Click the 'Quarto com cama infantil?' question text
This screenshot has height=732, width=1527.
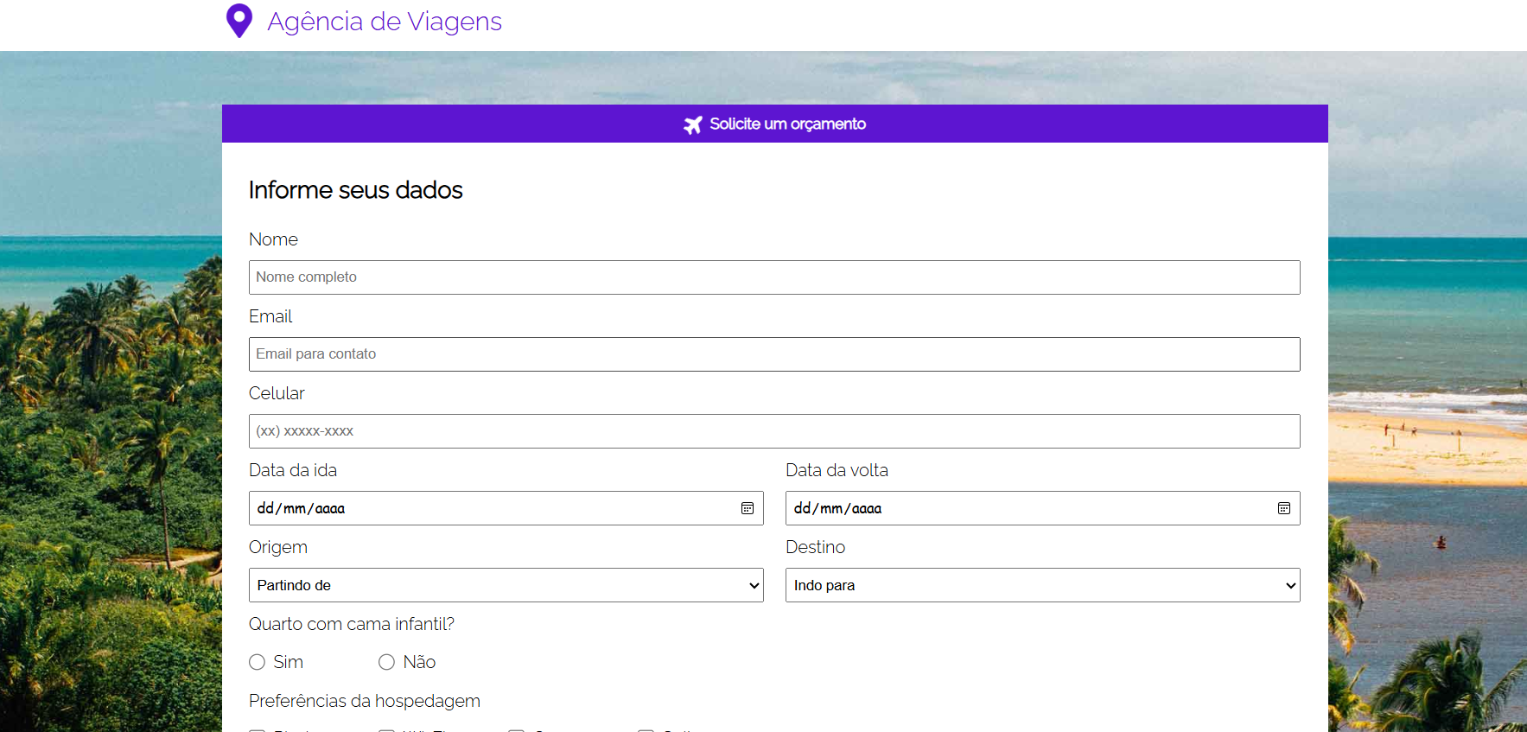click(352, 624)
